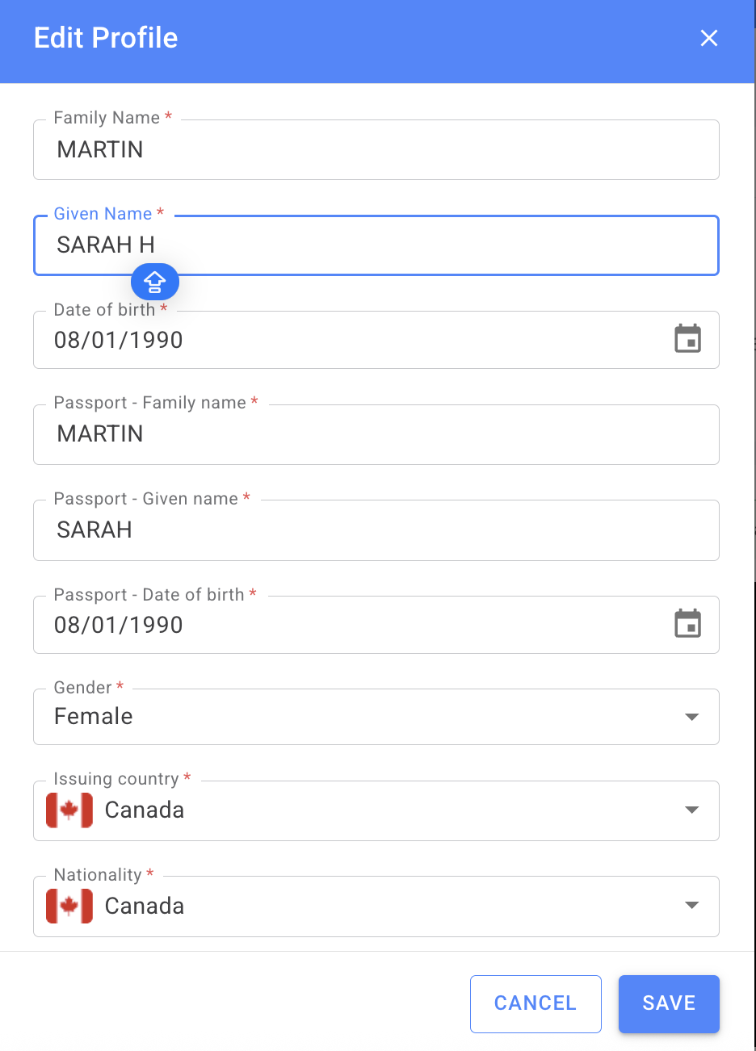Close the Edit Profile dialog
The image size is (756, 1051).
coord(708,38)
